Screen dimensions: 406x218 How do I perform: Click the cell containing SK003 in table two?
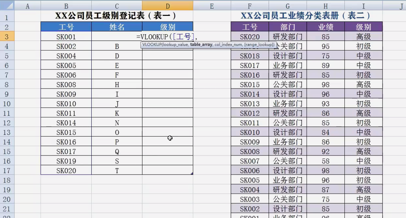pyautogui.click(x=250, y=199)
